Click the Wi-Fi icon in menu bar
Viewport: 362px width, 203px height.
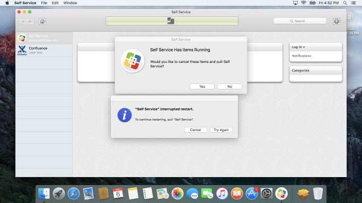(x=304, y=3)
